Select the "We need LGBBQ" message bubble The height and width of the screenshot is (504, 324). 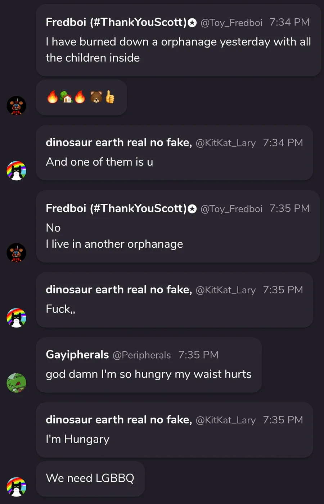(x=90, y=478)
